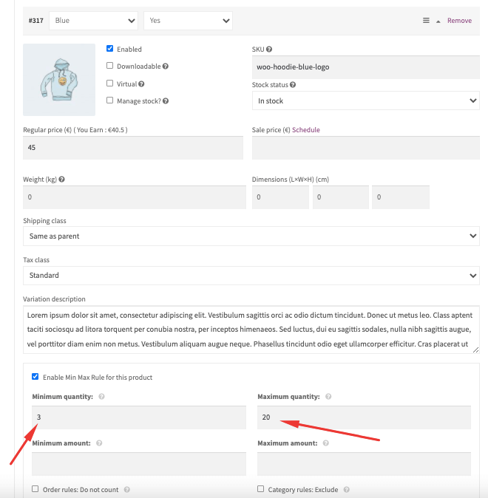The width and height of the screenshot is (488, 498).
Task: Remove variation #317
Action: tap(459, 21)
